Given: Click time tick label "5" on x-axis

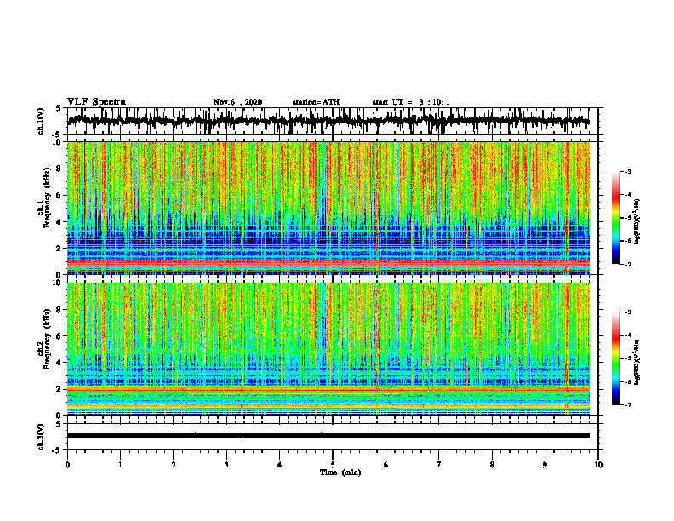Looking at the screenshot, I should [x=333, y=465].
